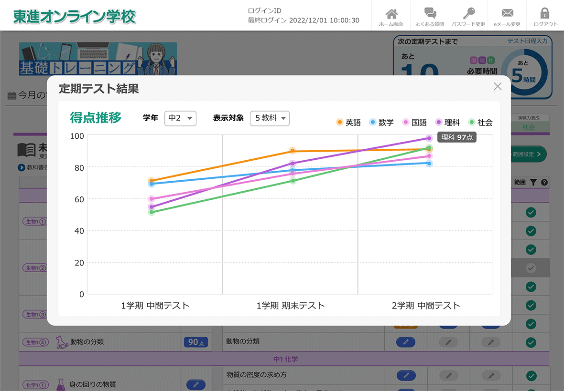Click the 生物1③ unit tag
564x391 pixels.
34,315
